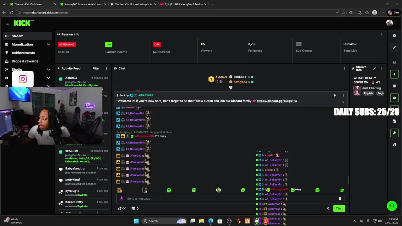Toggle lightning quick actions panel

(394, 74)
